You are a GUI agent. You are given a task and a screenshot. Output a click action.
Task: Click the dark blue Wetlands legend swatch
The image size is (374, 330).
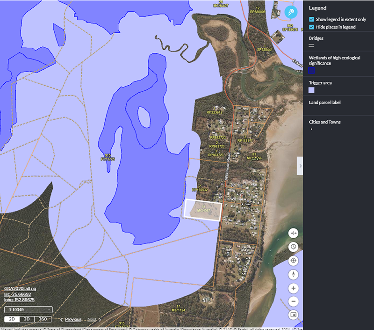point(312,71)
